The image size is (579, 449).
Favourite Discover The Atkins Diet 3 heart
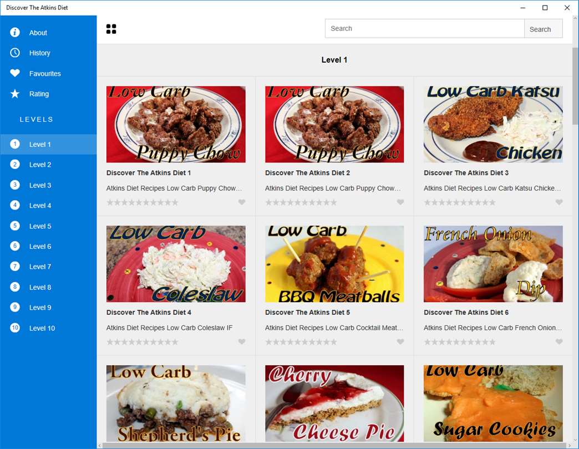[x=559, y=202]
